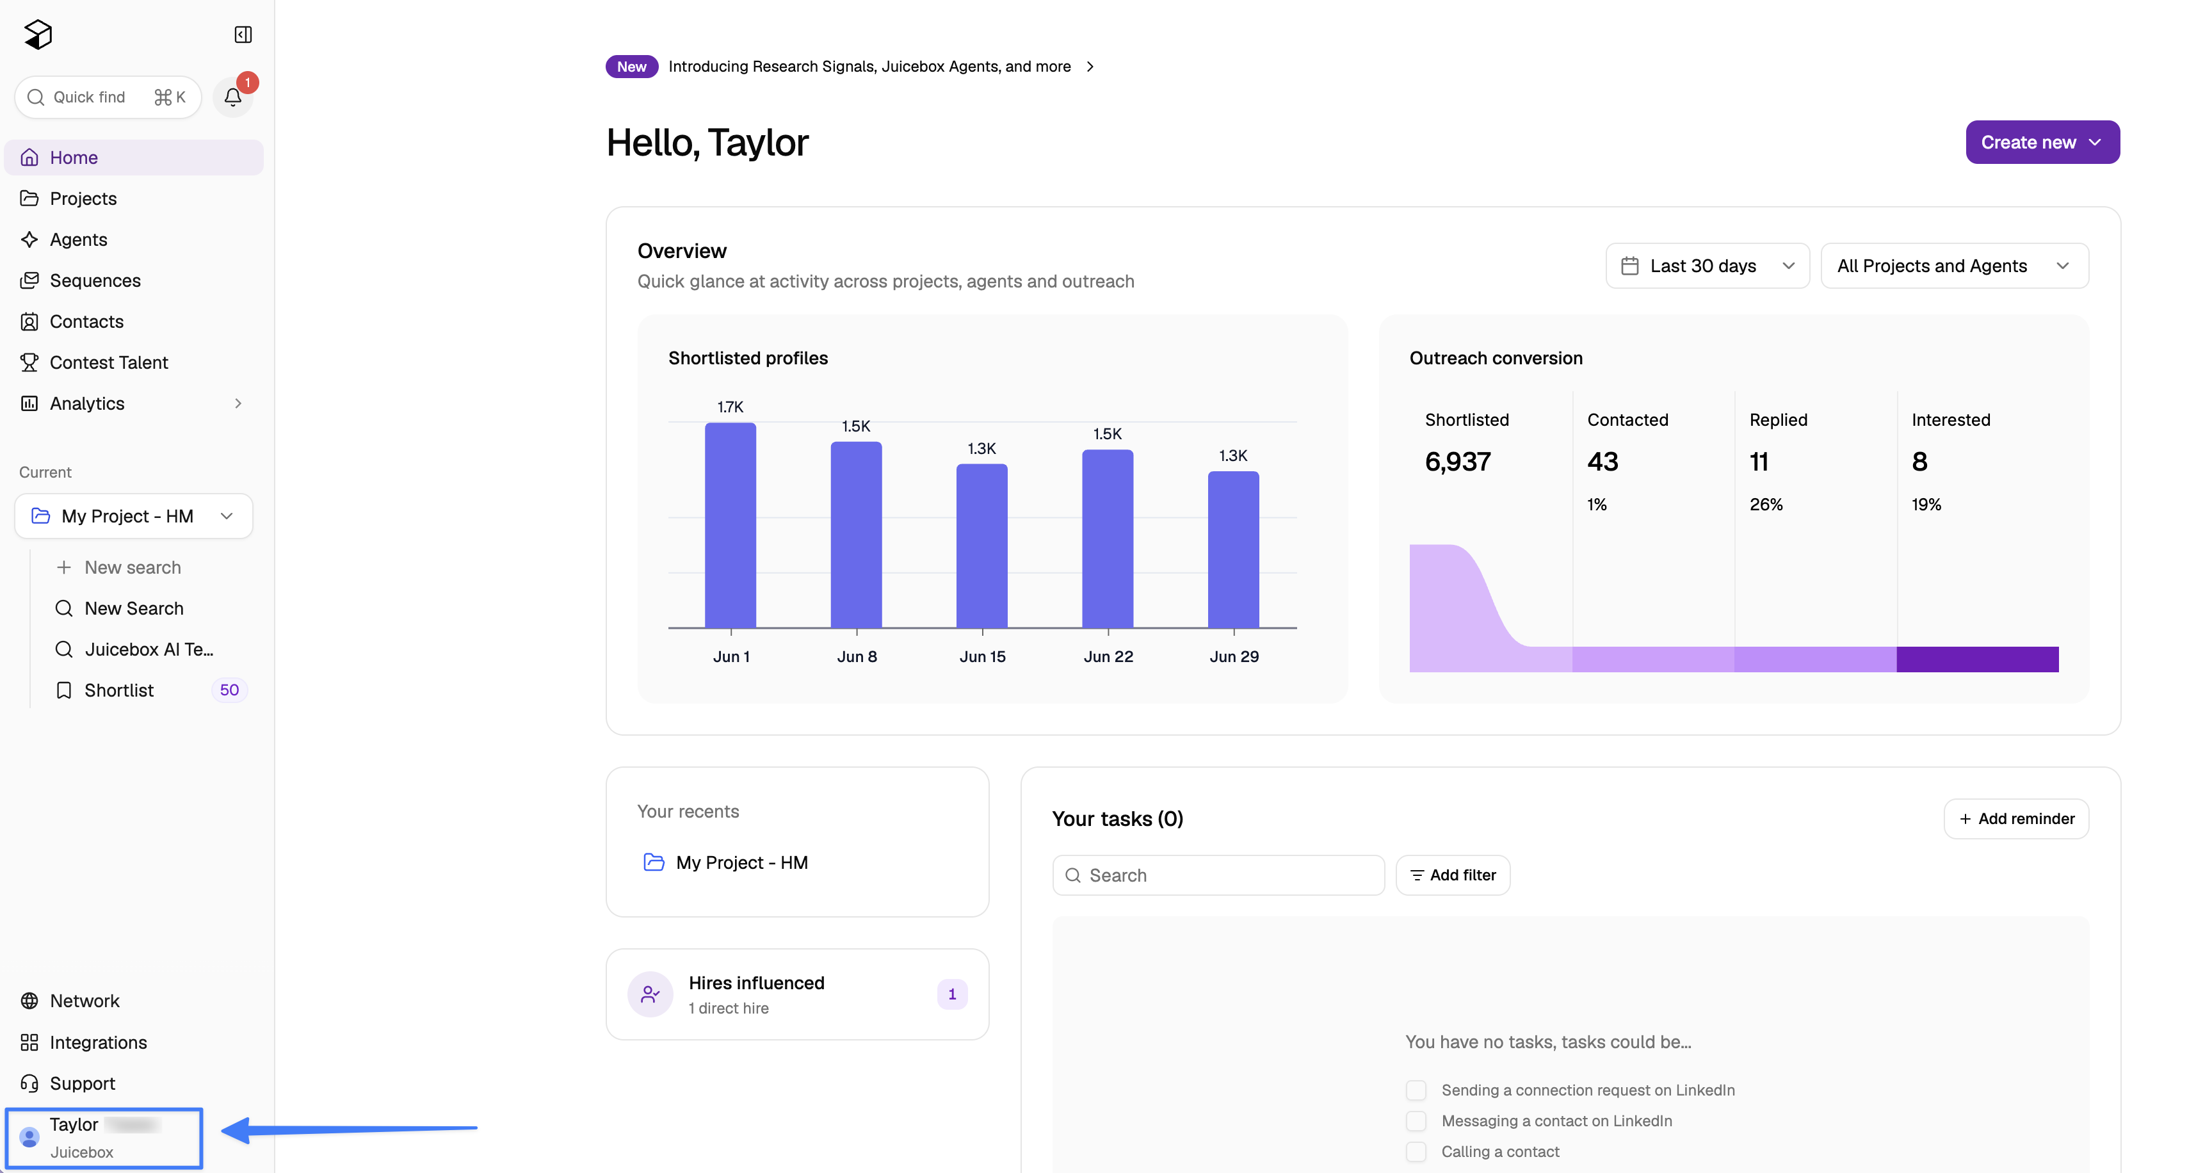Open the Support headset icon
The height and width of the screenshot is (1173, 2196).
[x=30, y=1083]
